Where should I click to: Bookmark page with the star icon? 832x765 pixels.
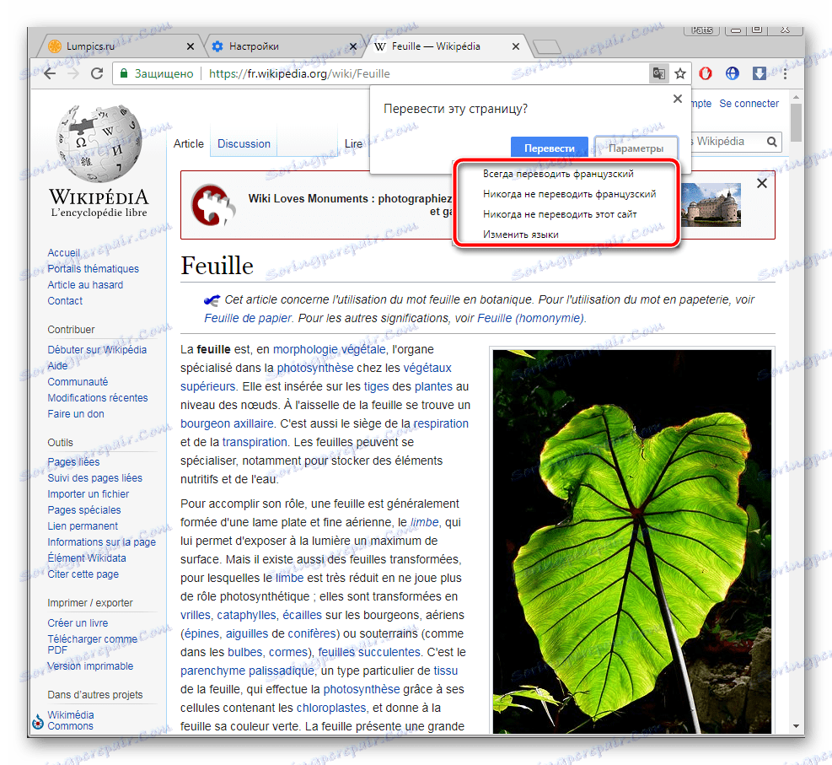pyautogui.click(x=680, y=73)
